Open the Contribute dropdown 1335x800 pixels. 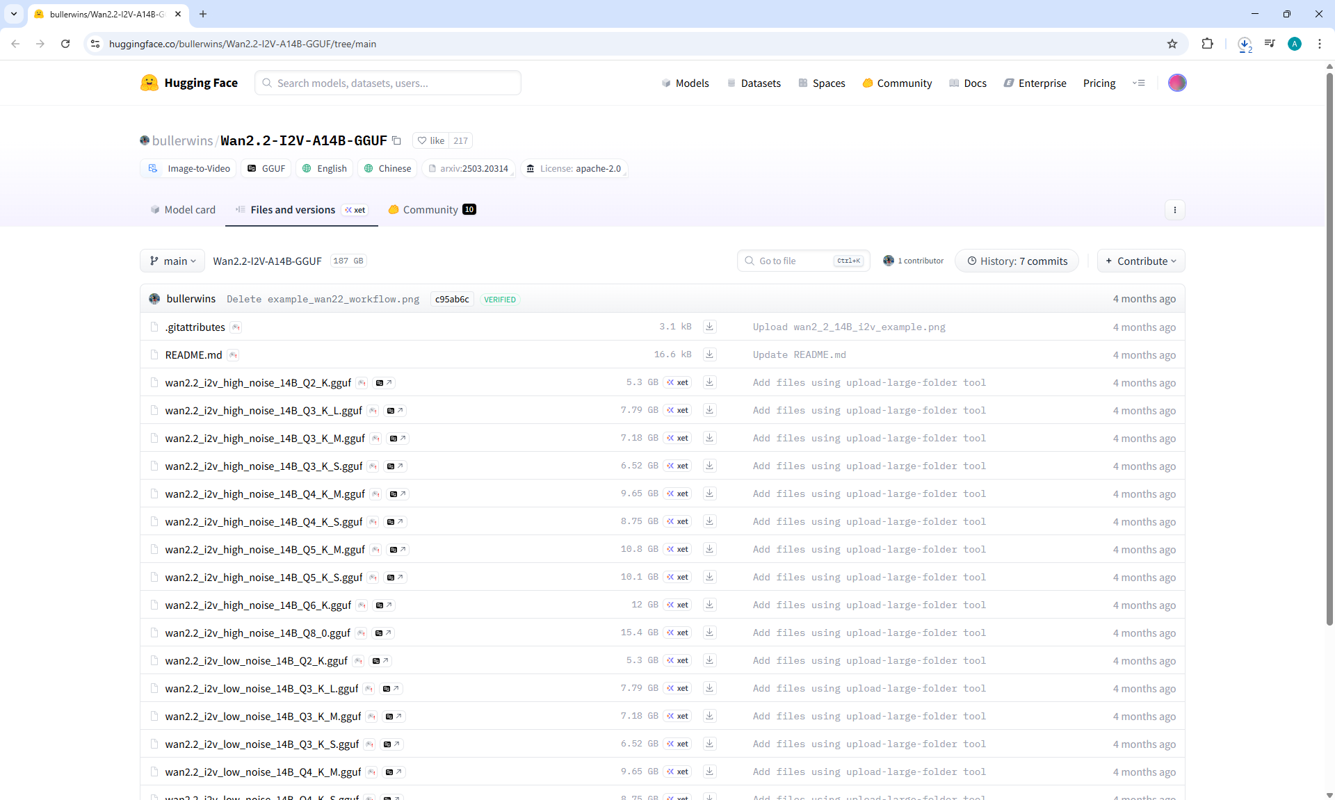coord(1140,261)
